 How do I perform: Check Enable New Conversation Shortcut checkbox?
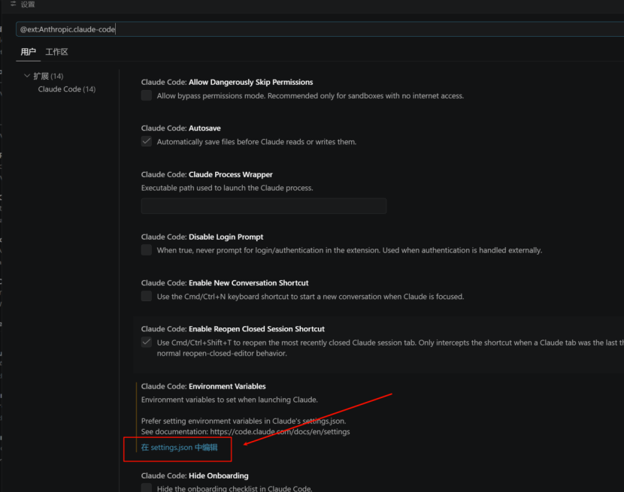pyautogui.click(x=147, y=296)
